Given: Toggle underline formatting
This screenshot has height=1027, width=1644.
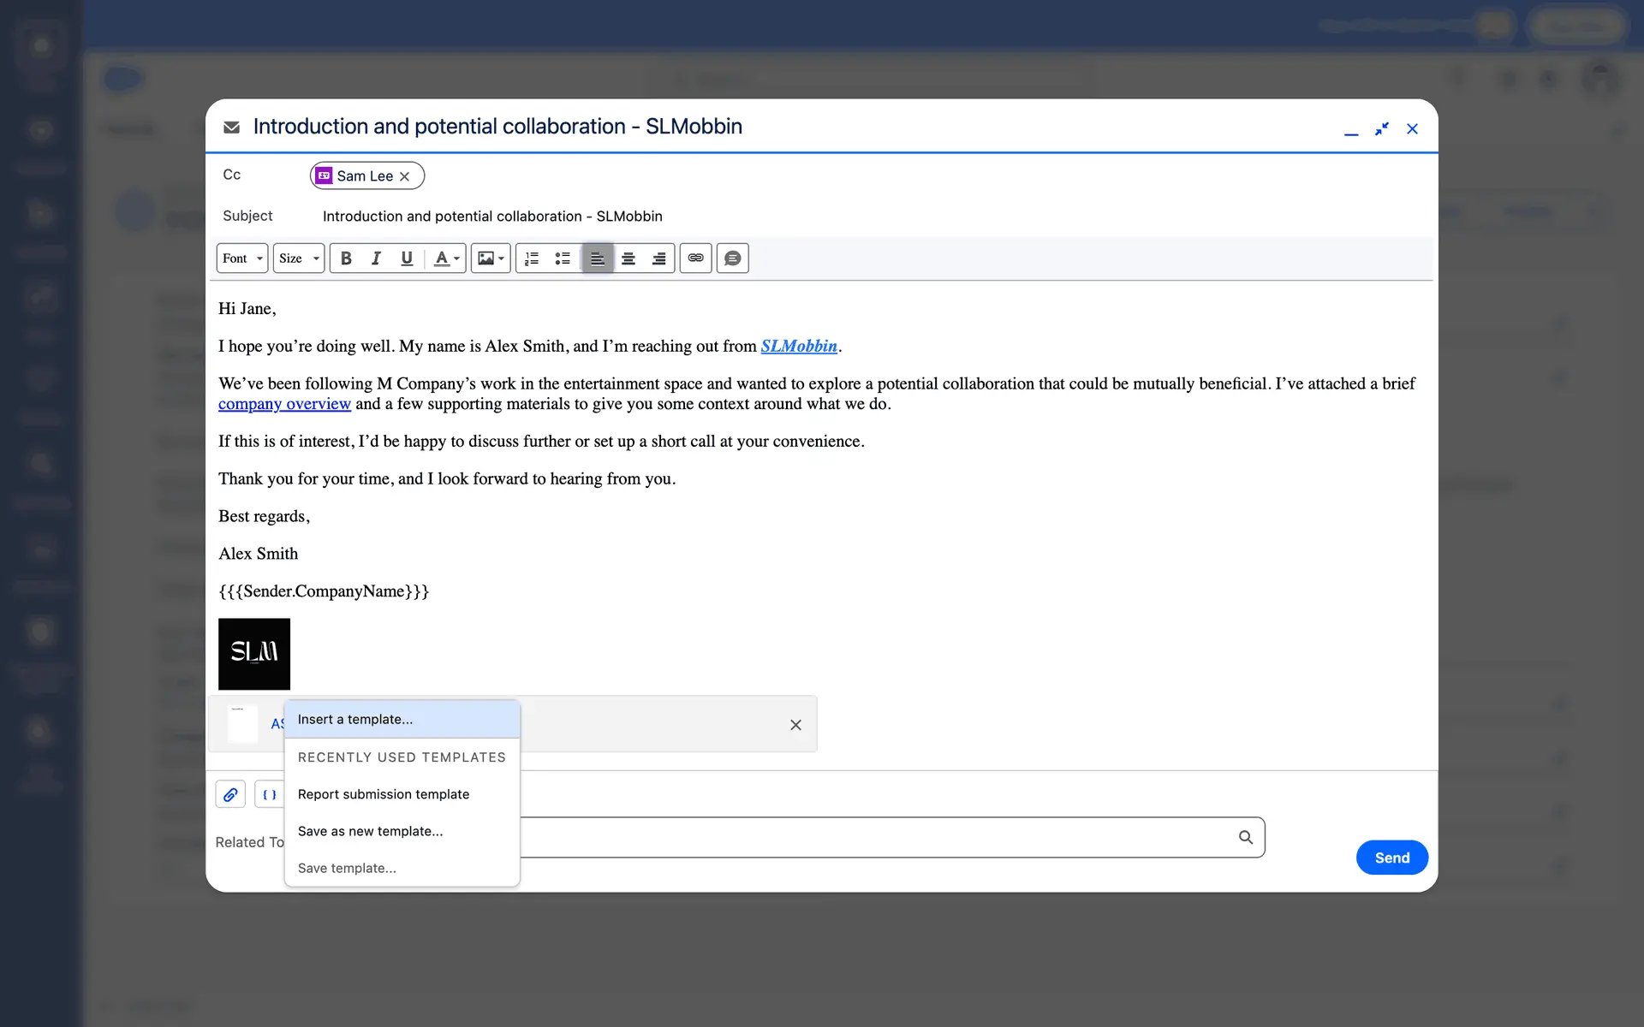Looking at the screenshot, I should [x=407, y=258].
